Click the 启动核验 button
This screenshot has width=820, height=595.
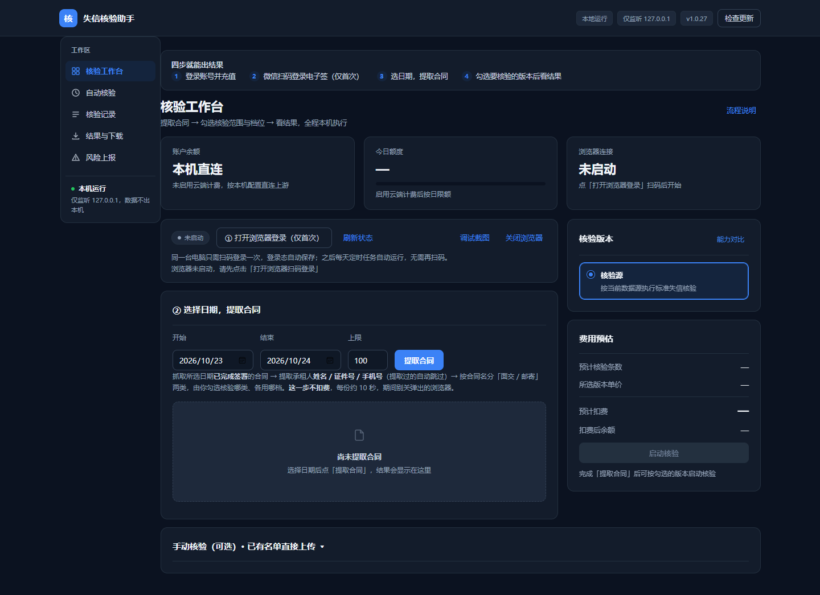[664, 453]
